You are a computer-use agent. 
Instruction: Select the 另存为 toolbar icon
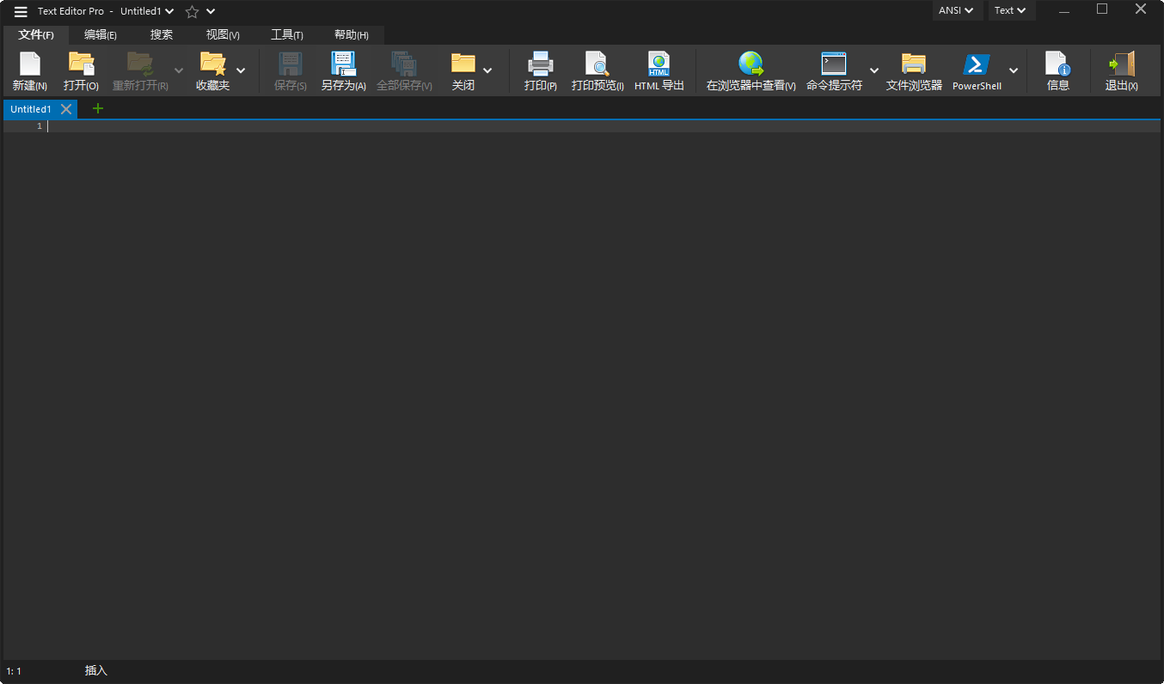pyautogui.click(x=343, y=70)
